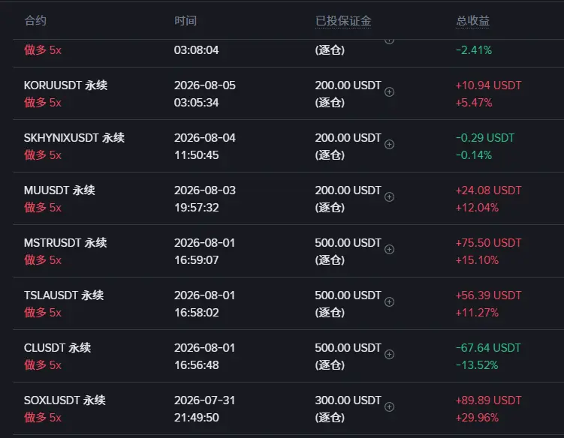564x438 pixels.
Task: Click the 时间 column header
Action: click(185, 20)
